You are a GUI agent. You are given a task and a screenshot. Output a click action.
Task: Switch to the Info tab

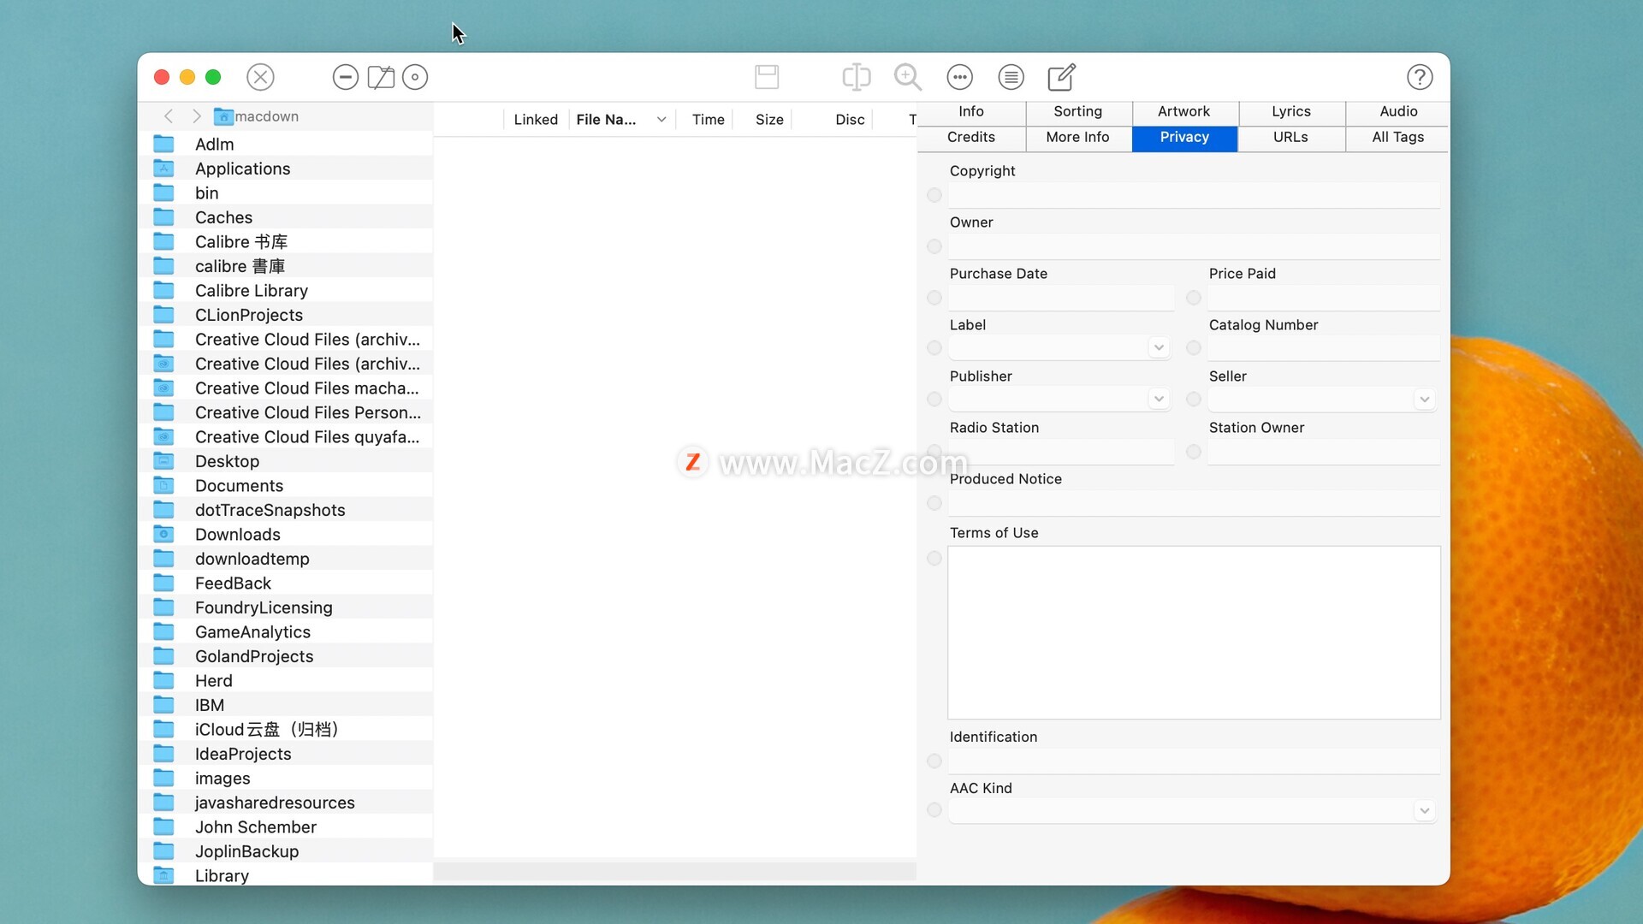point(971,112)
